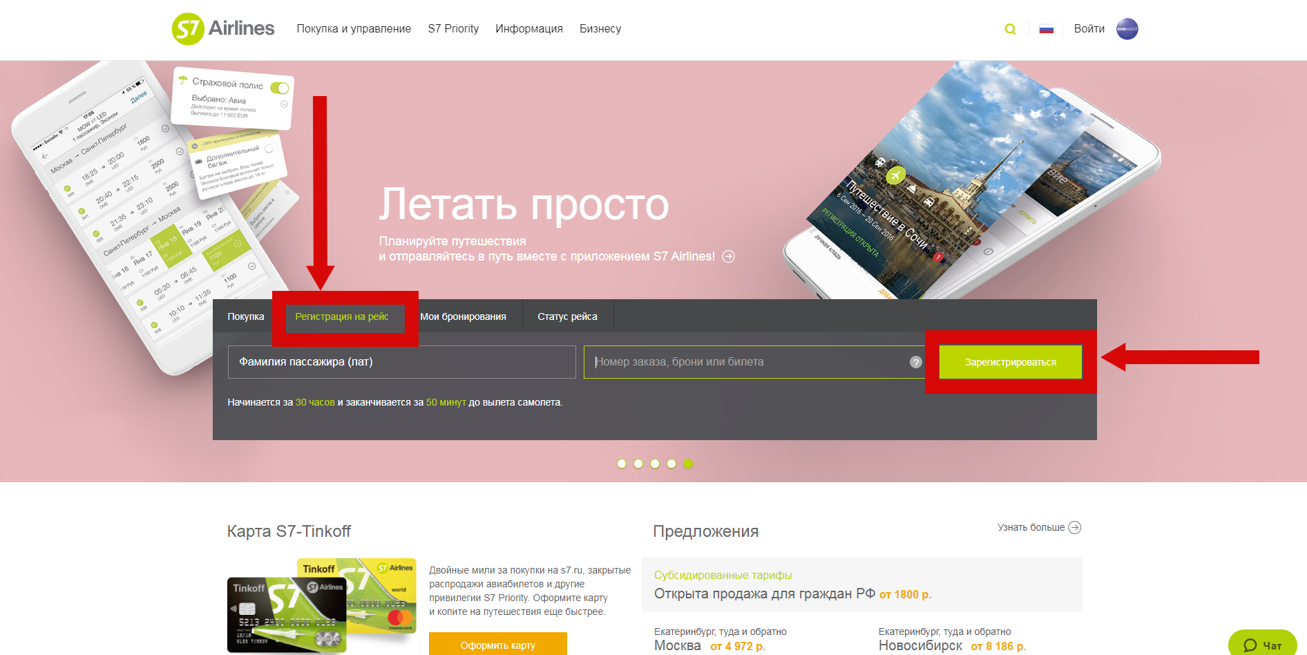The image size is (1307, 655).
Task: Click the question mark help icon in order field
Action: [x=916, y=362]
